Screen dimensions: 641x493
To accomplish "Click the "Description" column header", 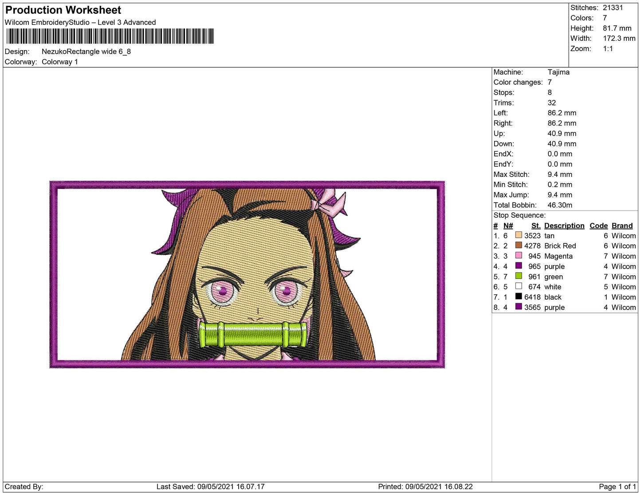I will click(564, 226).
